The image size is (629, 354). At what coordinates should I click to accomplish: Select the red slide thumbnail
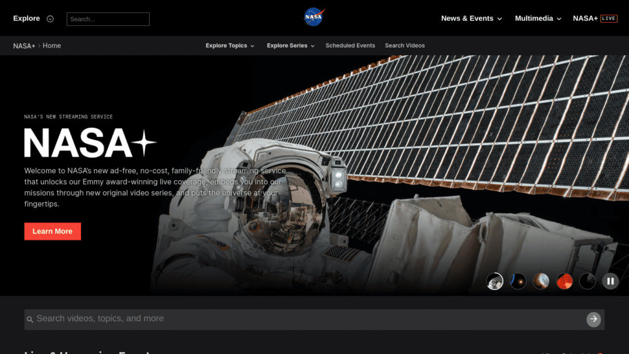point(565,281)
